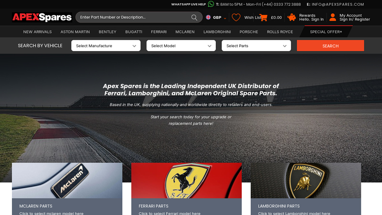This screenshot has width=382, height=215.
Task: Open Aston Martin menu item
Action: click(75, 32)
